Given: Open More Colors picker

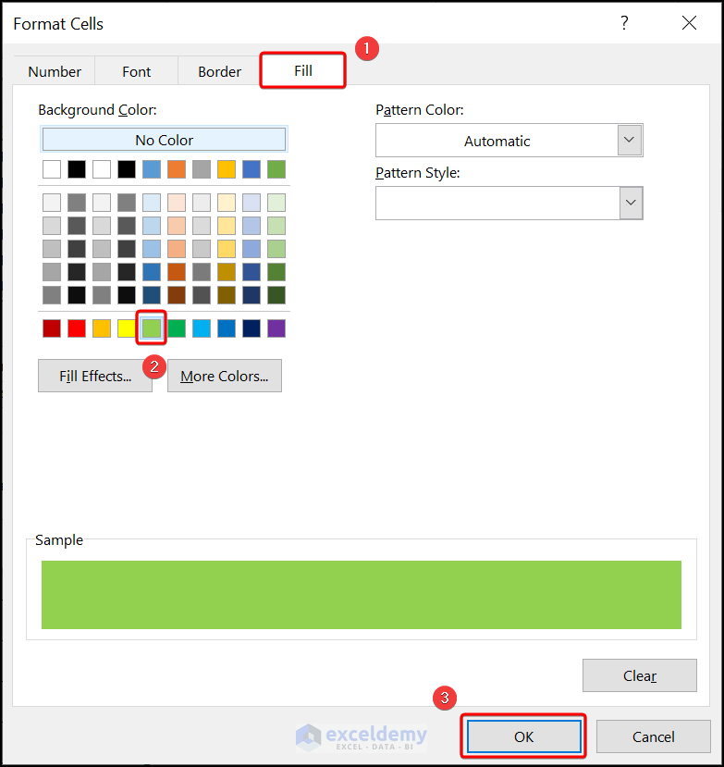Looking at the screenshot, I should click(x=225, y=376).
